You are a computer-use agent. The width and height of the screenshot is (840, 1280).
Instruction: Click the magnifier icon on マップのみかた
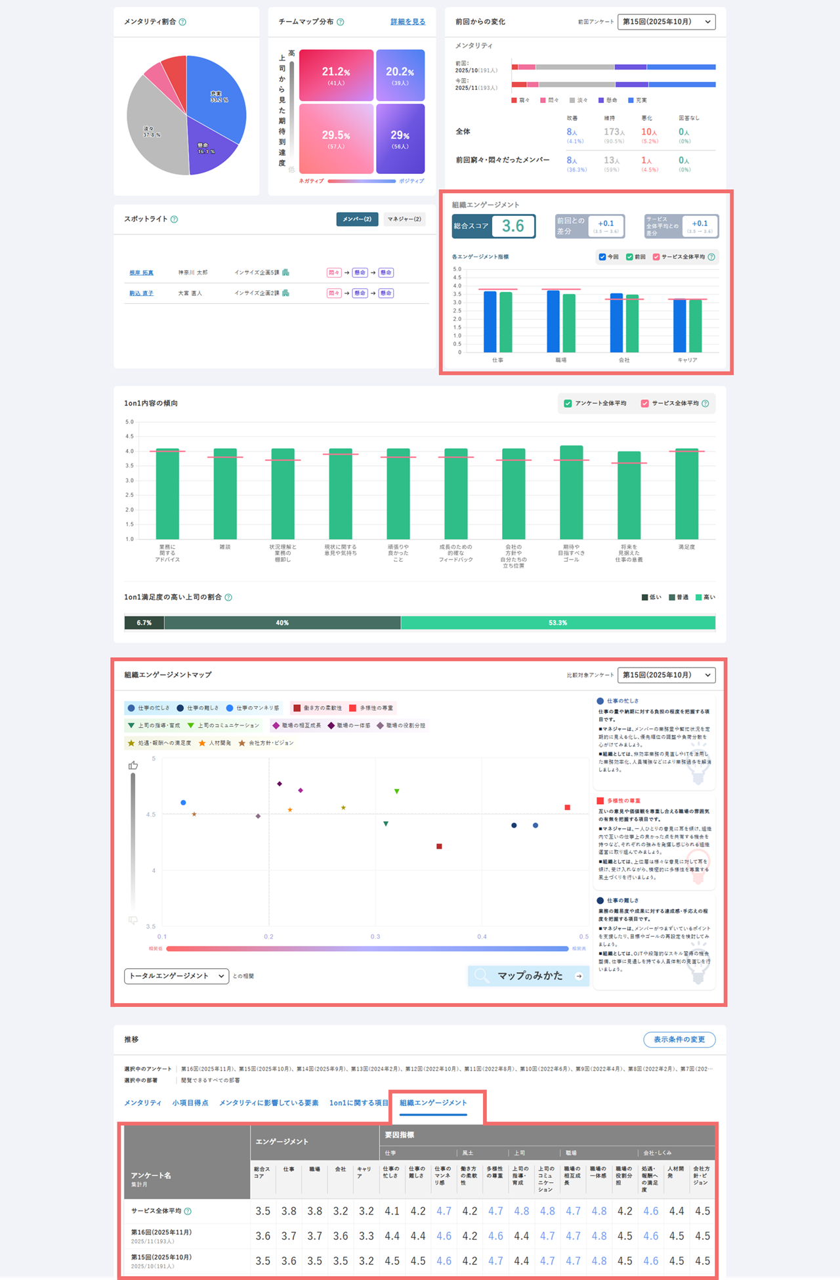click(482, 975)
